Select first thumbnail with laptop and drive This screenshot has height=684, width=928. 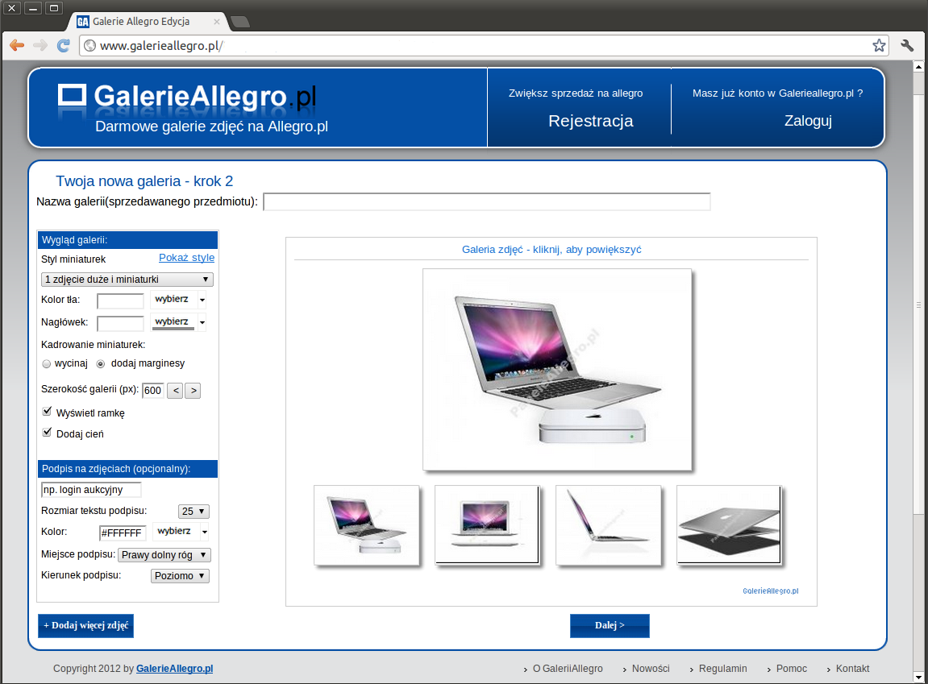[366, 525]
